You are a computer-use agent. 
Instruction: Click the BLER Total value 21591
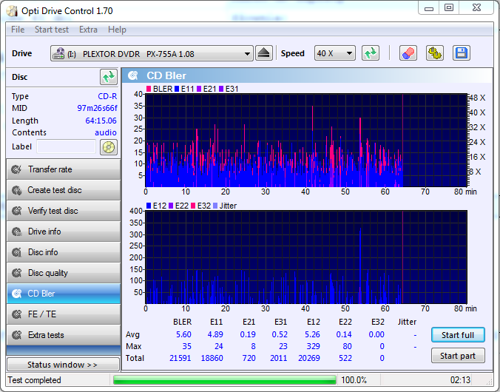pyautogui.click(x=180, y=358)
